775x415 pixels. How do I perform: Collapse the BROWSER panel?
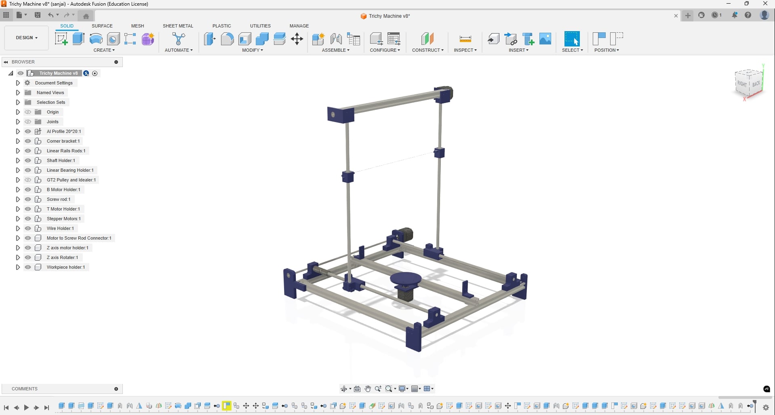tap(6, 61)
